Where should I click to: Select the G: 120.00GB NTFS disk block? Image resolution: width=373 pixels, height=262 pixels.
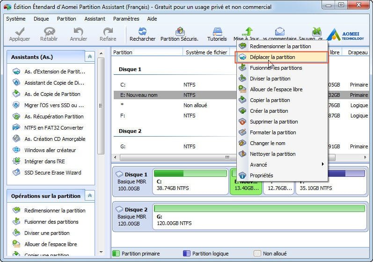coord(259,217)
